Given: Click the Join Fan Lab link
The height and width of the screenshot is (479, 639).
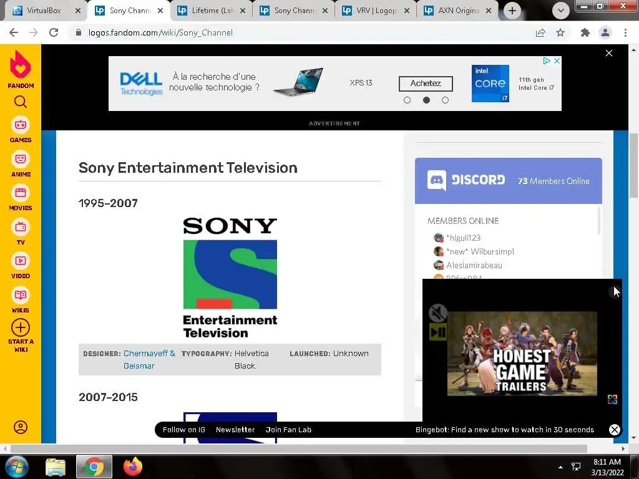Looking at the screenshot, I should (x=288, y=429).
